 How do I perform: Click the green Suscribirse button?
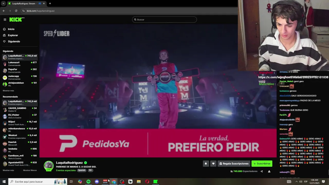(x=262, y=163)
